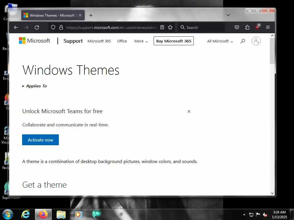Image resolution: width=294 pixels, height=220 pixels.
Task: Dismiss the Unlock Microsoft Teams banner
Action: (x=189, y=111)
